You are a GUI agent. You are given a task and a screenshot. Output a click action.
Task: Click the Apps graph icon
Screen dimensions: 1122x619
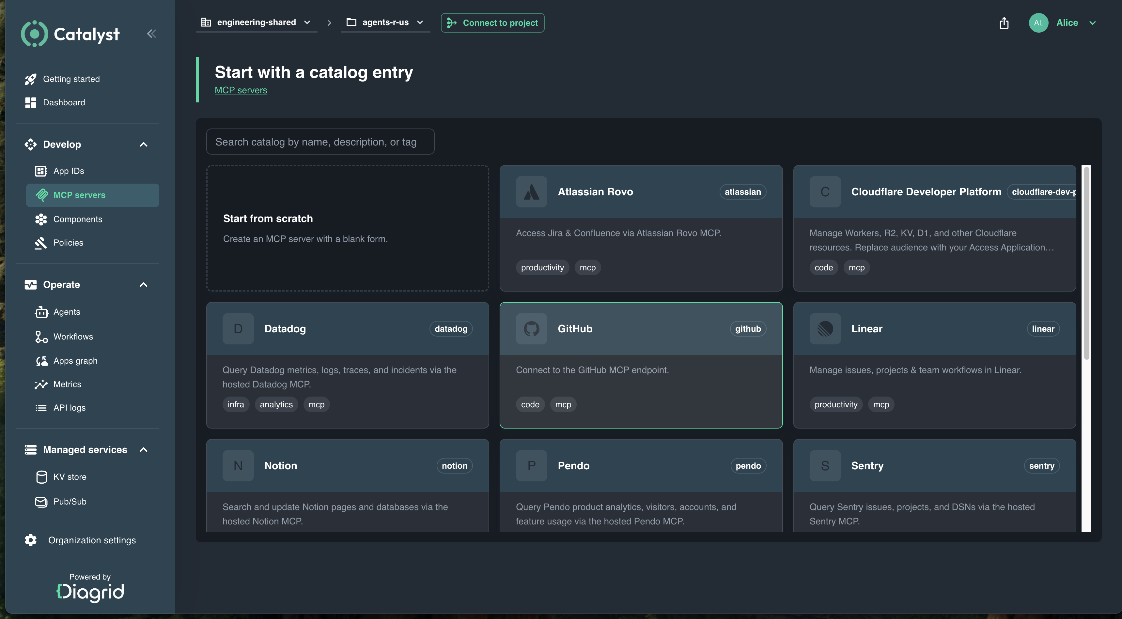(x=41, y=361)
